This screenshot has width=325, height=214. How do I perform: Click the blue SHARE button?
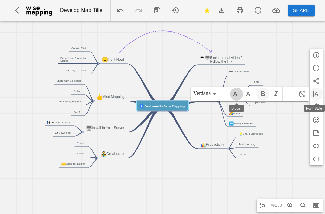click(x=301, y=10)
